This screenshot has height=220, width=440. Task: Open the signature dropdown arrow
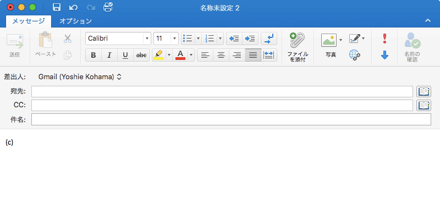[364, 38]
